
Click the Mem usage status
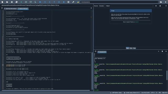pos(165,93)
